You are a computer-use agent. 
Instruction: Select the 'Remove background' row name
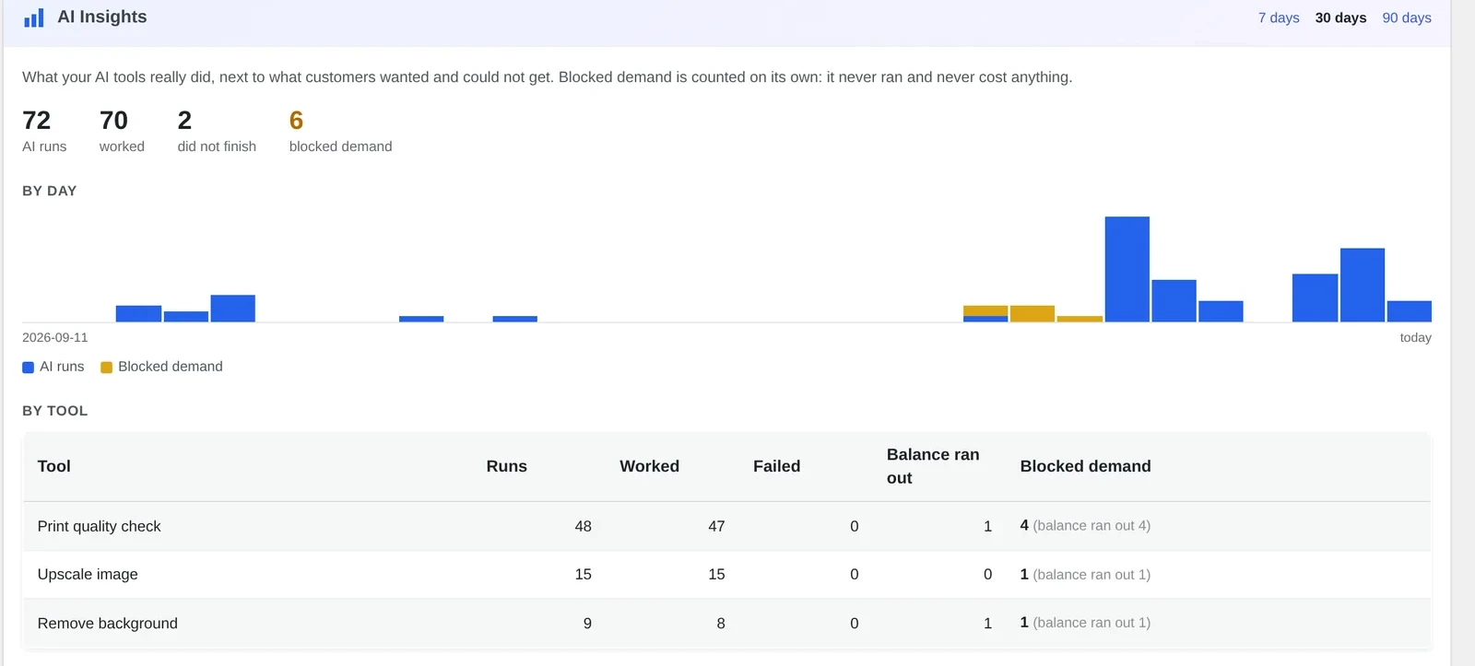pos(108,623)
